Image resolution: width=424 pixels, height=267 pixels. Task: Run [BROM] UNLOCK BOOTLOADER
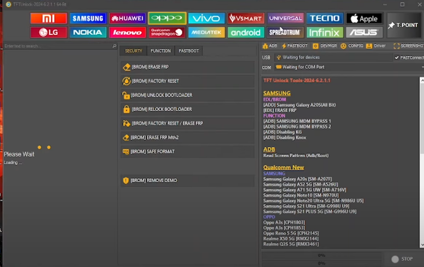pos(187,95)
